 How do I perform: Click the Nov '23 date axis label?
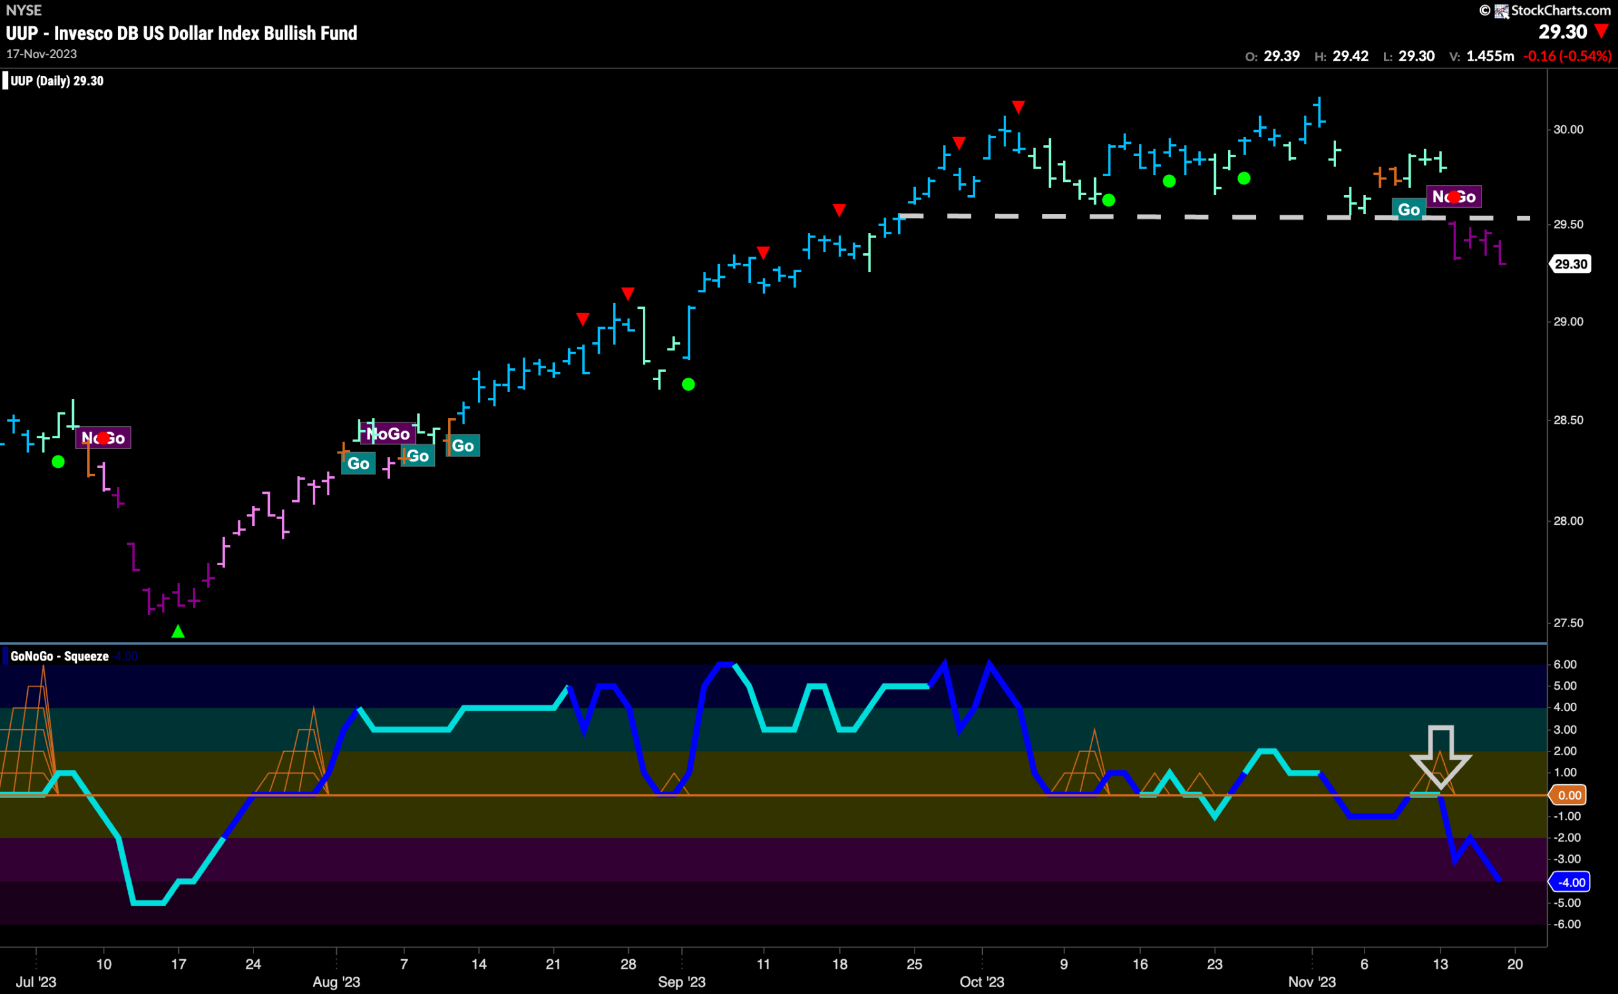1312,981
